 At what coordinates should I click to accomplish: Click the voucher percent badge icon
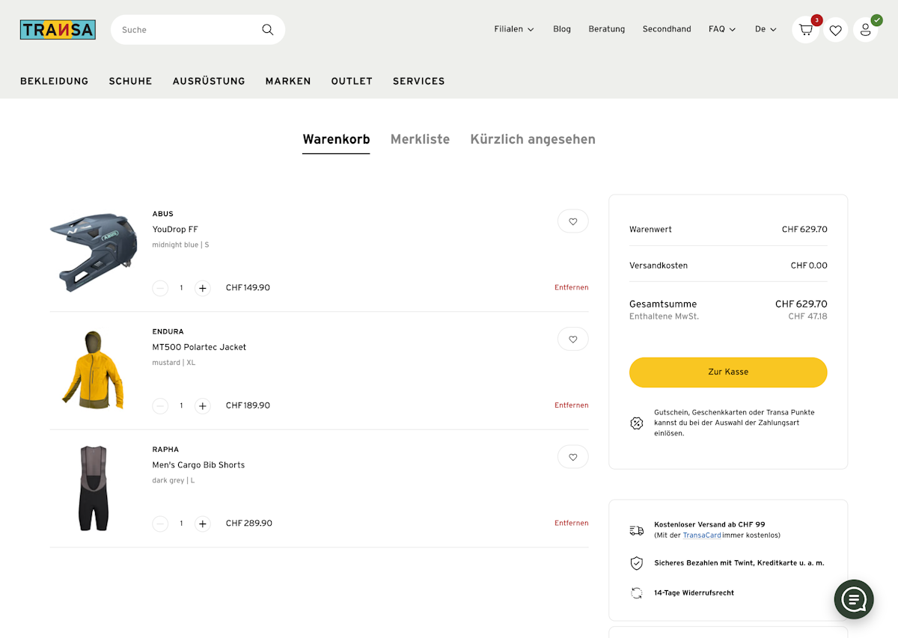coord(637,423)
